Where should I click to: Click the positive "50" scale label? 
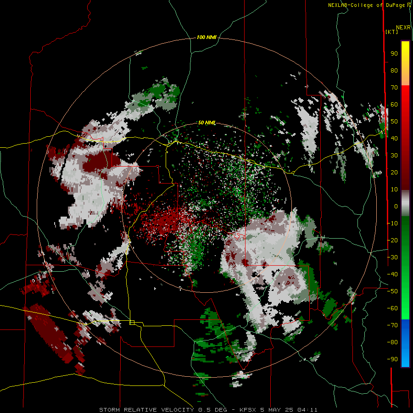tap(394, 122)
